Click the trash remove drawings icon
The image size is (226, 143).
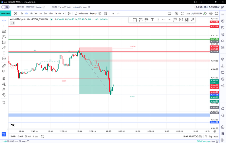(4, 102)
